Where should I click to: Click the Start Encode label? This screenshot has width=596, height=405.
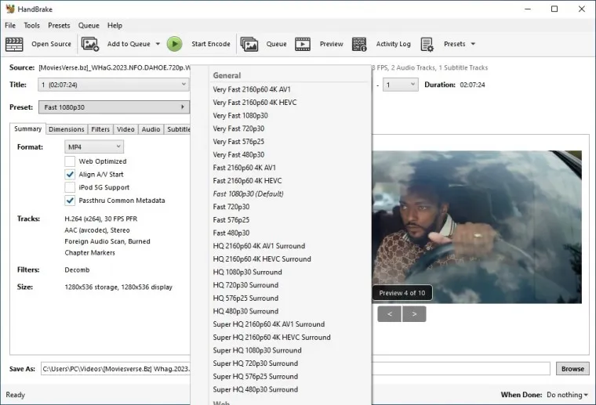point(211,44)
